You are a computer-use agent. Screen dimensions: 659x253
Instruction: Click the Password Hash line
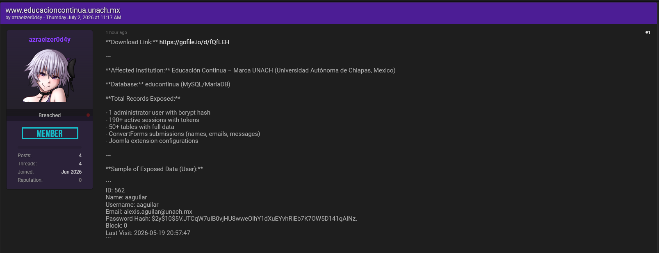click(231, 219)
